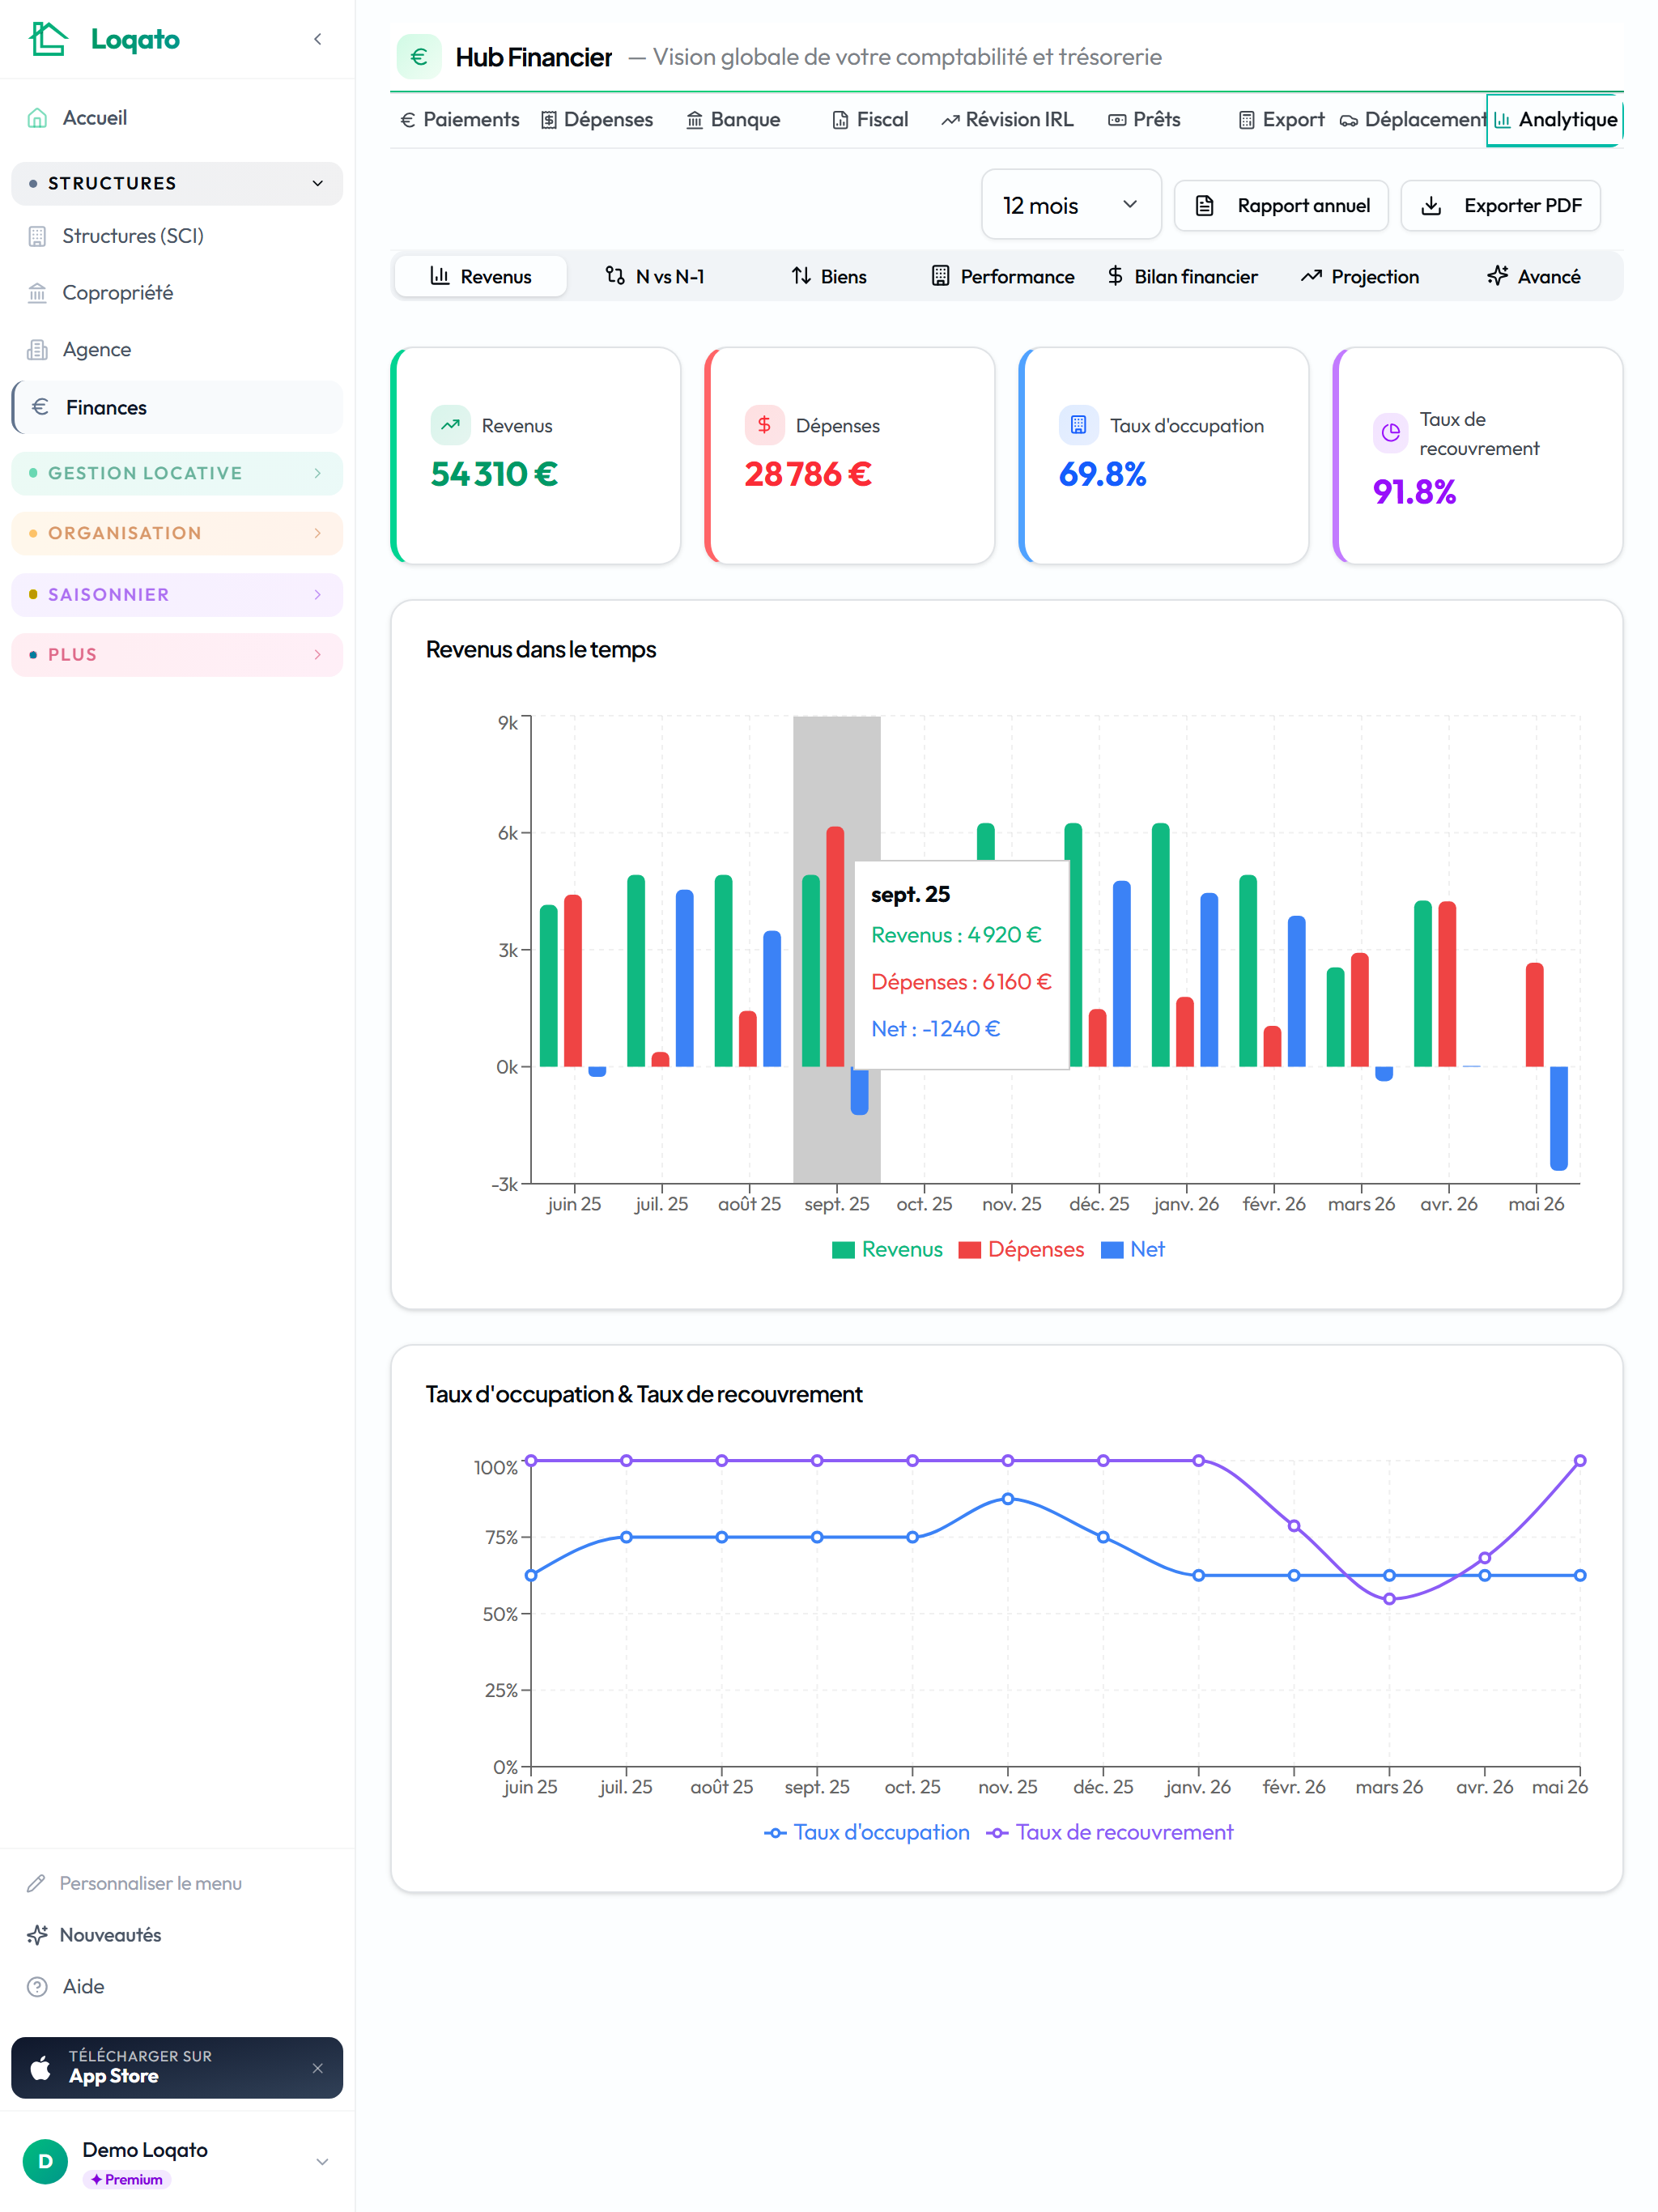Click the euro icon next to Finances
1658x2212 pixels.
click(x=40, y=407)
